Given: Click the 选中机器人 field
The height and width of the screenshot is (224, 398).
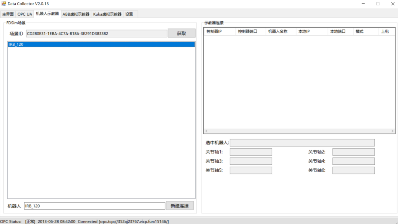Looking at the screenshot, I should point(302,143).
